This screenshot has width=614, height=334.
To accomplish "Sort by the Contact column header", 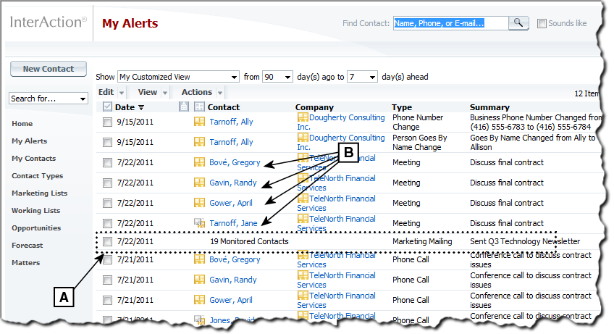I will 224,107.
